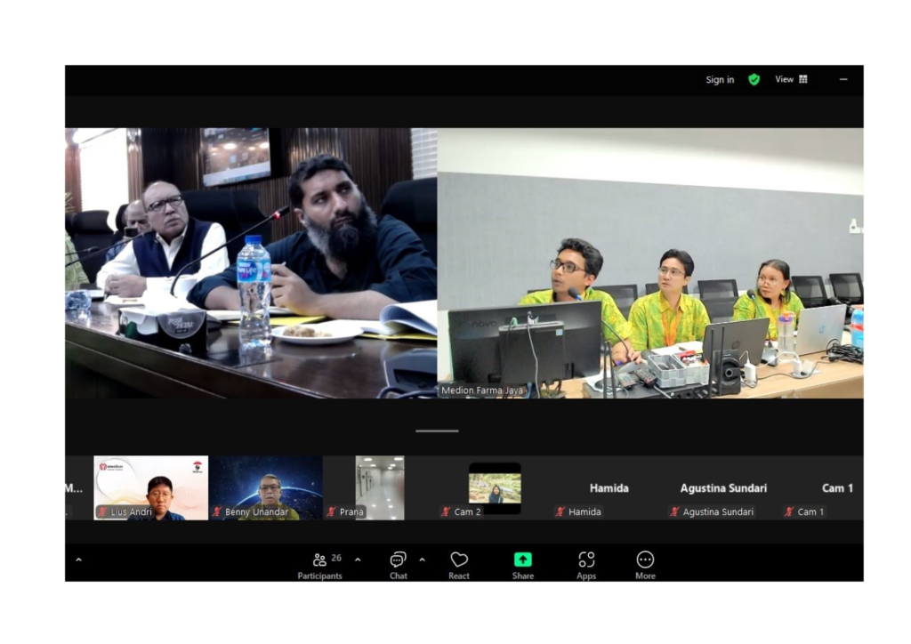Expand the Chat options caret
The height and width of the screenshot is (644, 911).
(422, 559)
